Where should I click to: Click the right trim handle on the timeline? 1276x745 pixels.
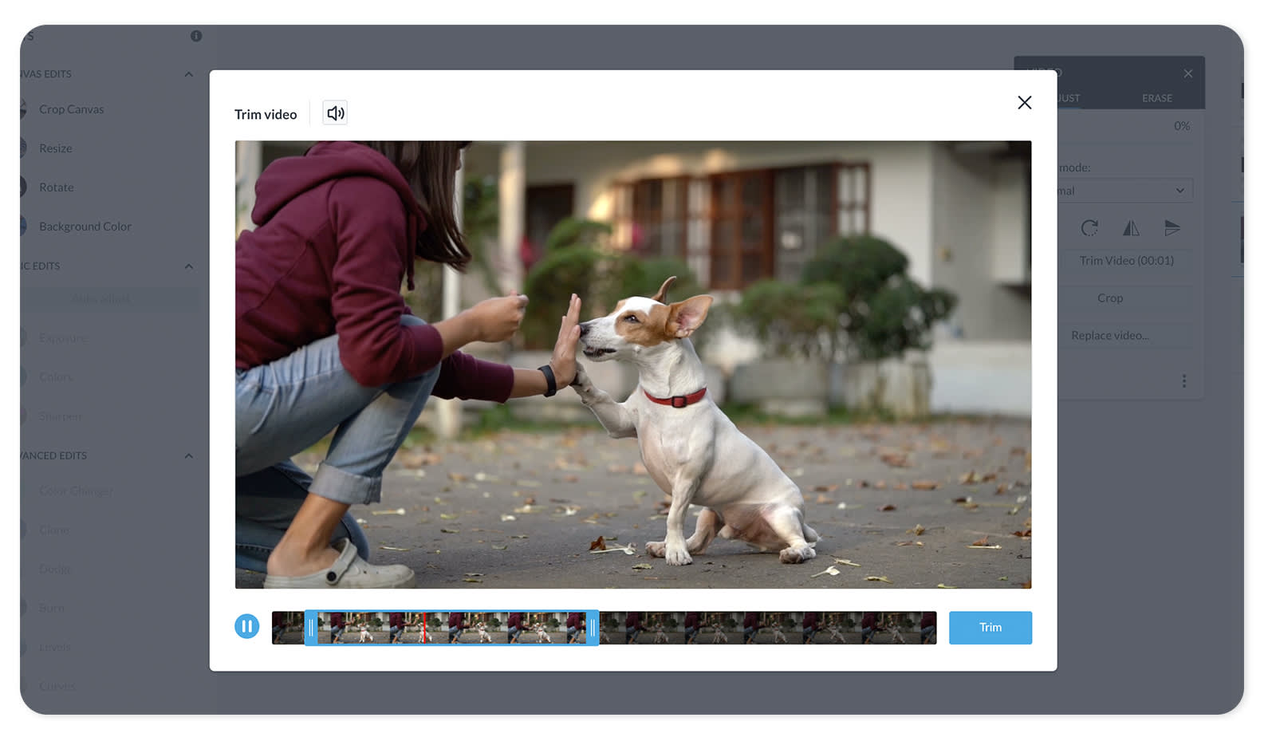coord(593,629)
